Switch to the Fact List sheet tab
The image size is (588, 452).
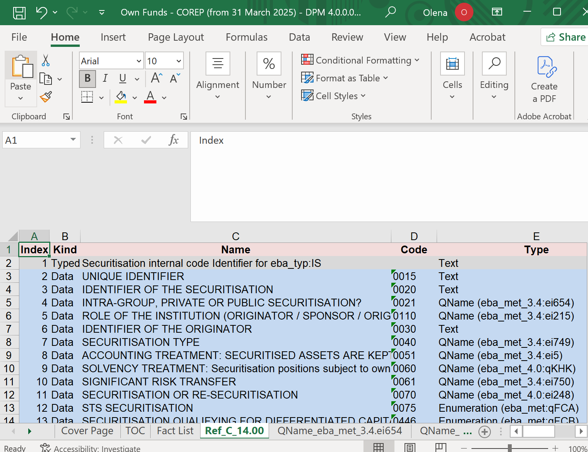click(175, 431)
